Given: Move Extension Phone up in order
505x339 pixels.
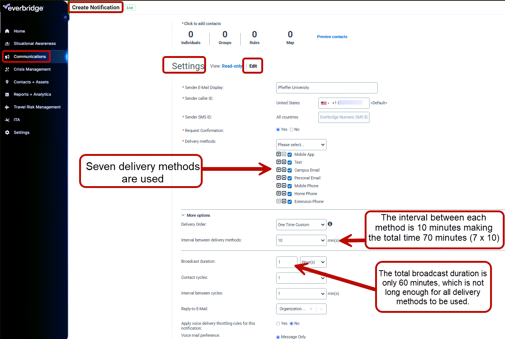Looking at the screenshot, I should [x=284, y=201].
